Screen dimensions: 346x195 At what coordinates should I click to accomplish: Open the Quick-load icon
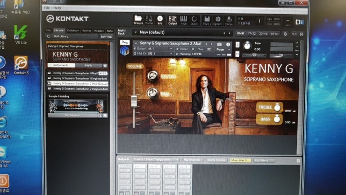click(x=194, y=20)
